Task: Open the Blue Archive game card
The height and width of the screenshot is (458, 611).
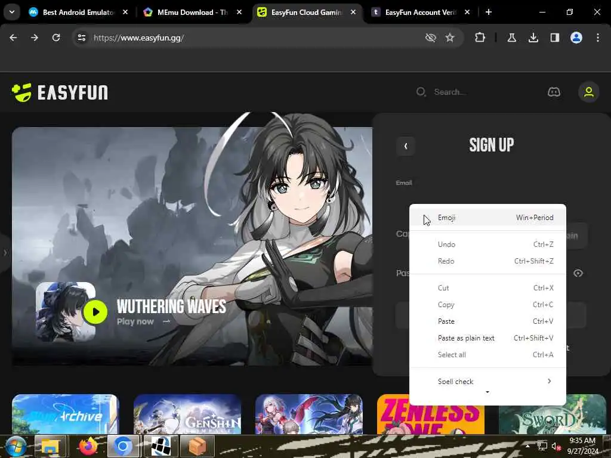Action: click(x=65, y=414)
